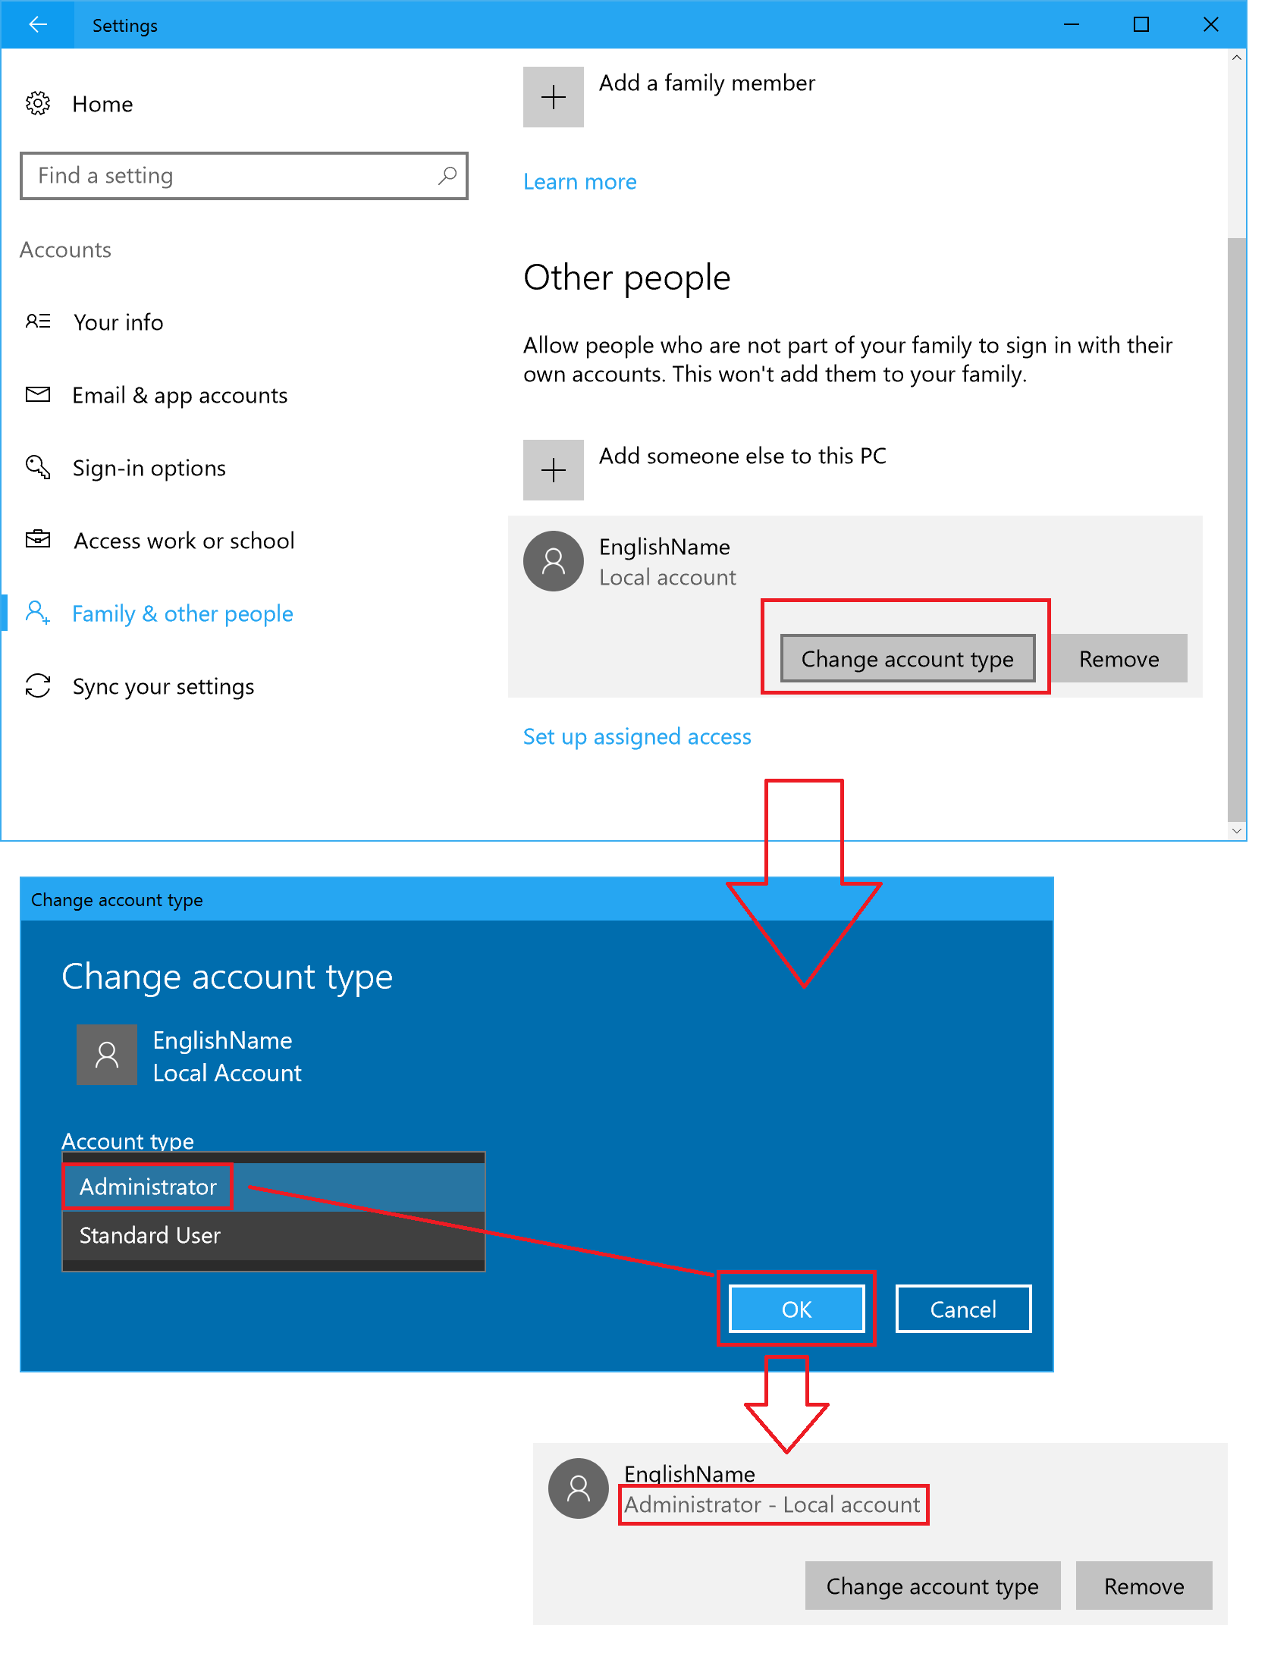Screen dimensions: 1271x1653
Task: Click the Change account type button
Action: coord(907,658)
